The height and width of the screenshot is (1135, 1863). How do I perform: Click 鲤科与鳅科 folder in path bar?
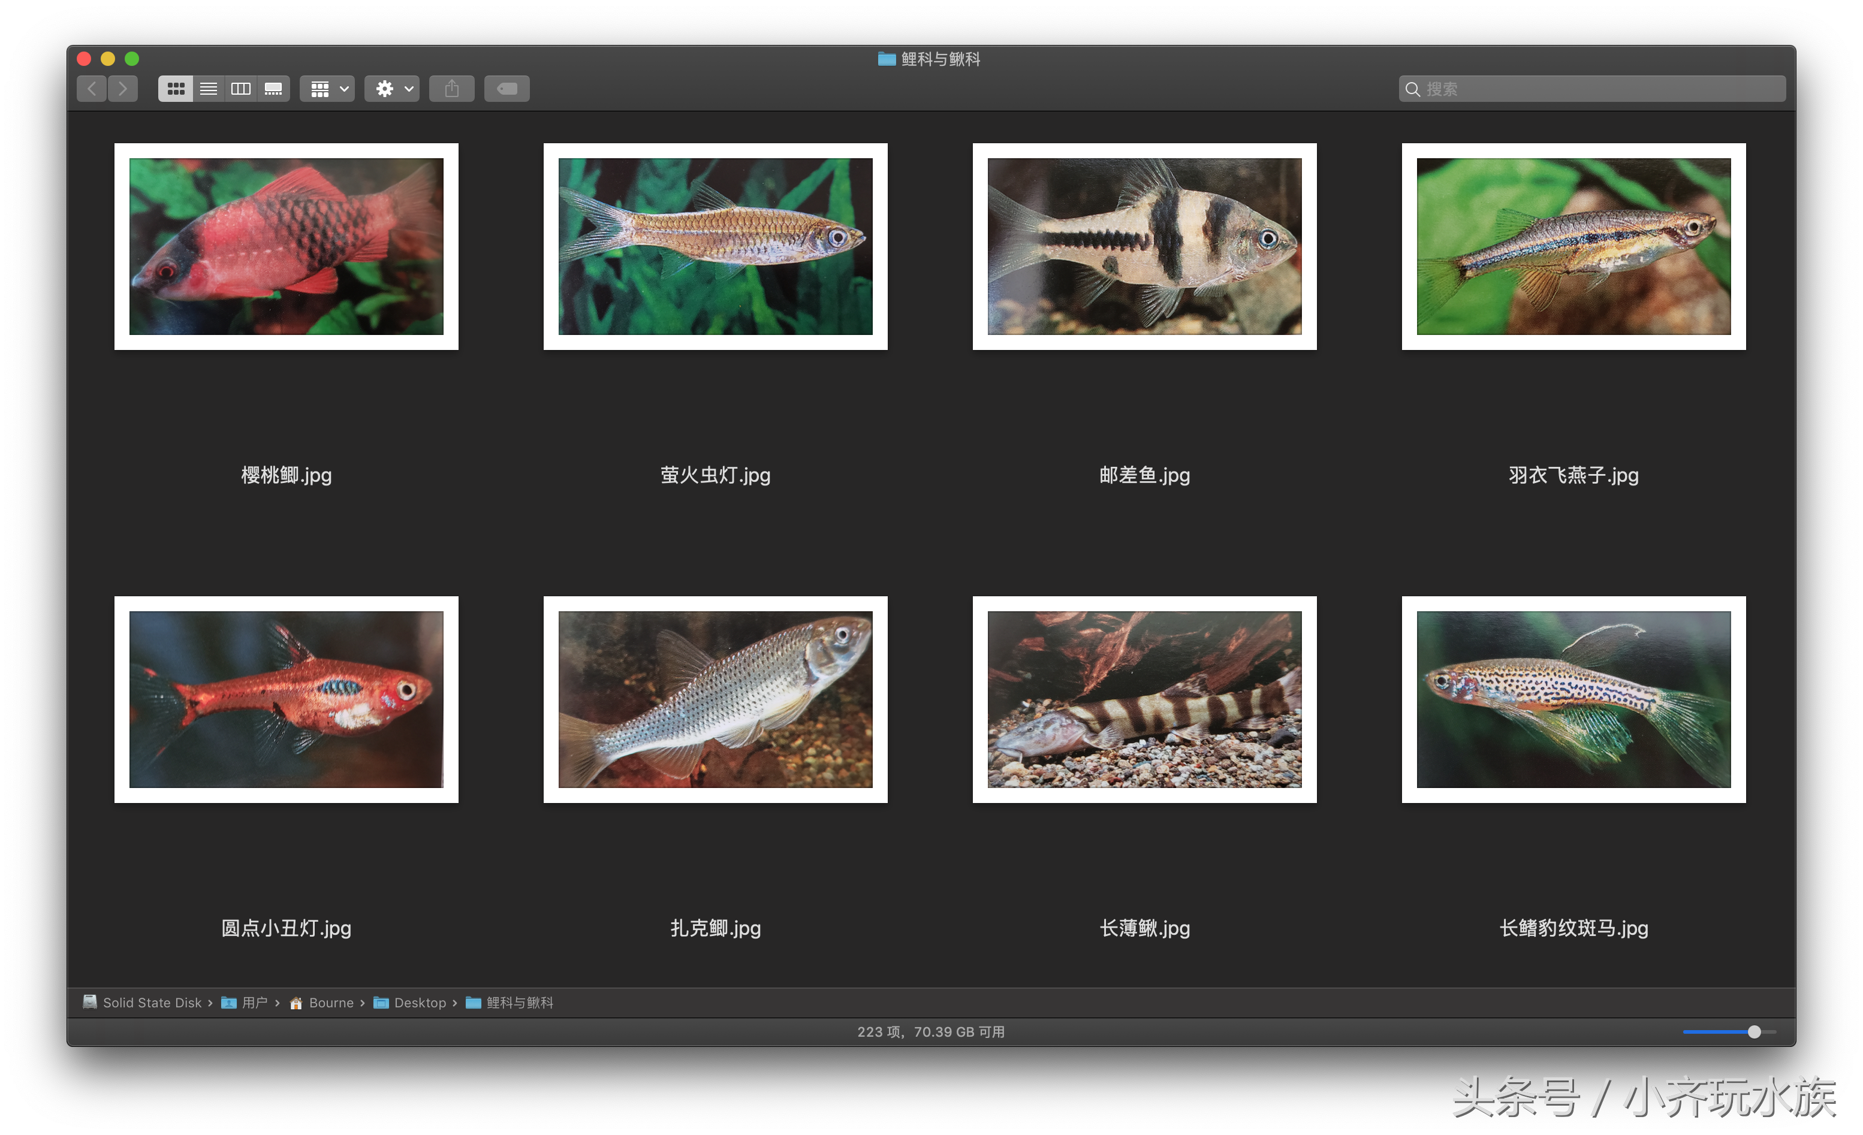(x=510, y=1003)
